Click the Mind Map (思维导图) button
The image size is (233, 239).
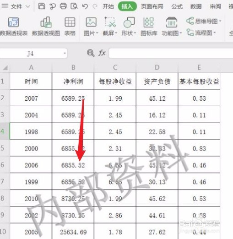click(204, 21)
